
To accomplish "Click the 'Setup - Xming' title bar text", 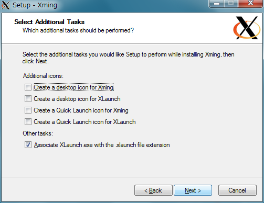I will pyautogui.click(x=35, y=5).
